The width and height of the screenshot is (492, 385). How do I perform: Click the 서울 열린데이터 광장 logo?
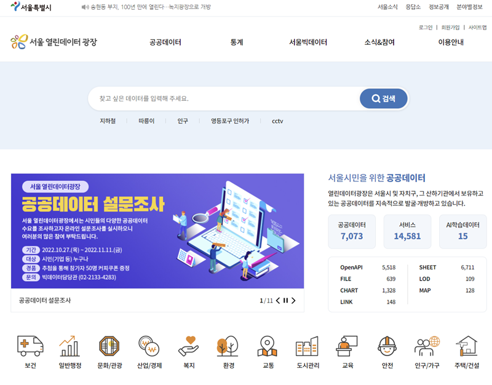(x=54, y=42)
